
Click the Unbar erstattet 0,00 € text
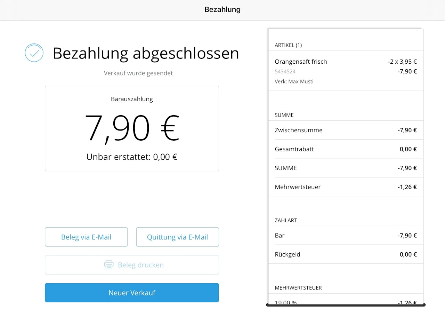coord(132,157)
